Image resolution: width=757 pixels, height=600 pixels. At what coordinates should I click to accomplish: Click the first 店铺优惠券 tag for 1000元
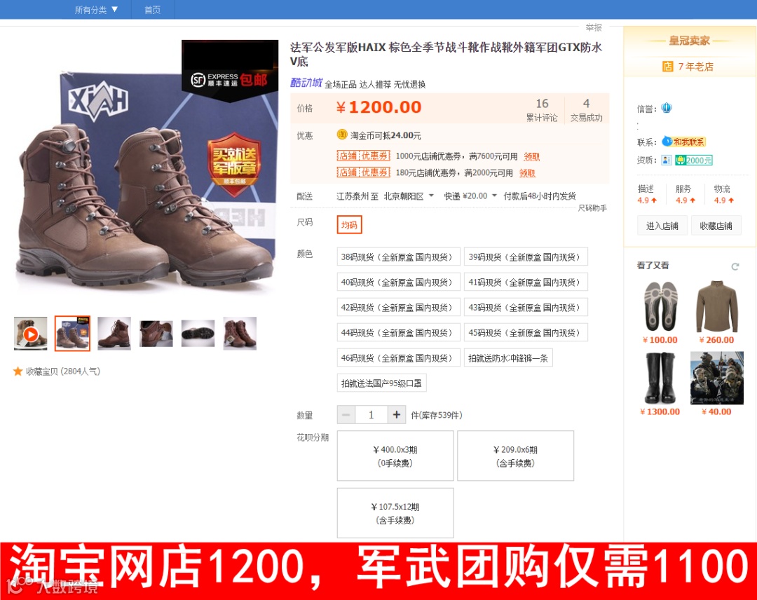pos(364,156)
